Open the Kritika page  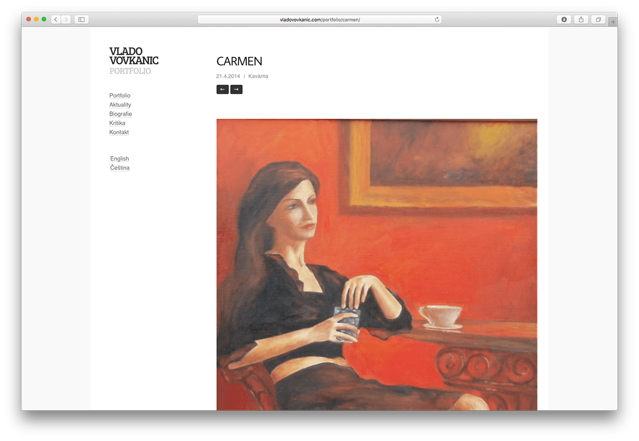tap(117, 123)
